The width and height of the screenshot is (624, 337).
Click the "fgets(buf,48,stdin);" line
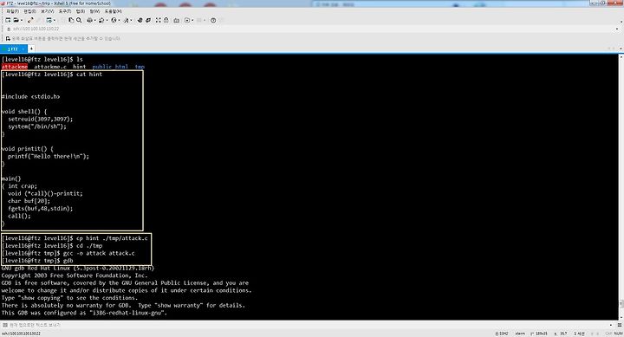40,209
